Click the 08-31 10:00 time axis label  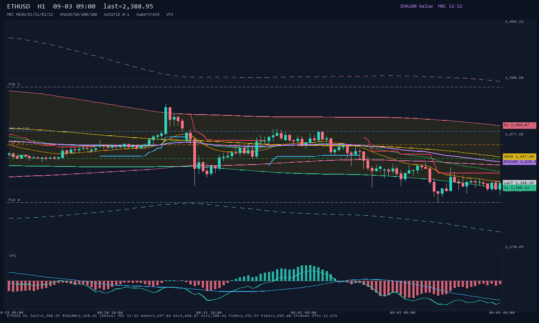coord(209,313)
